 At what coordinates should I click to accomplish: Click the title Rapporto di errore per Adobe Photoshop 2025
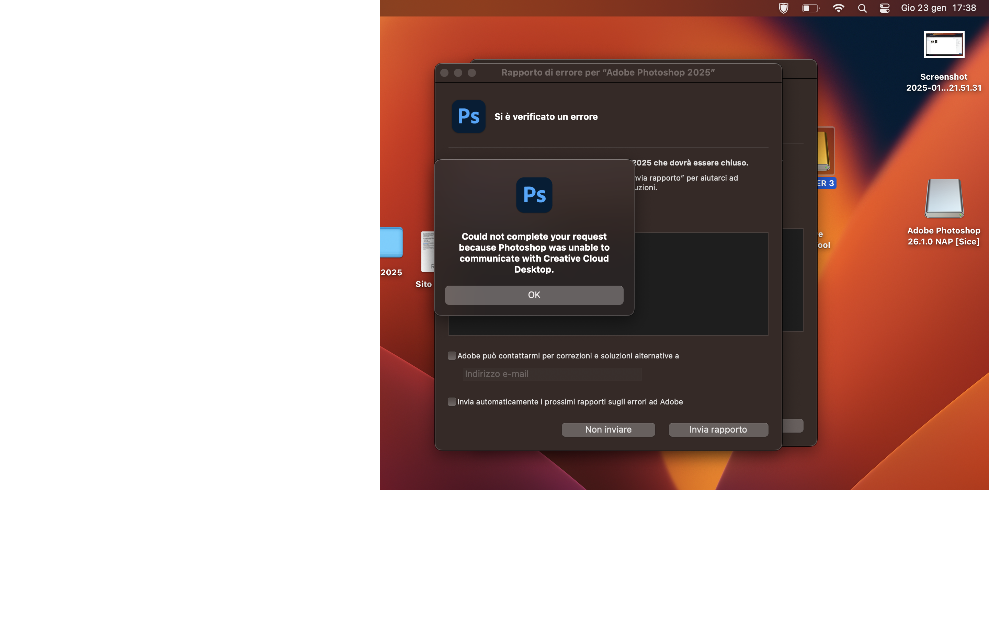(608, 72)
